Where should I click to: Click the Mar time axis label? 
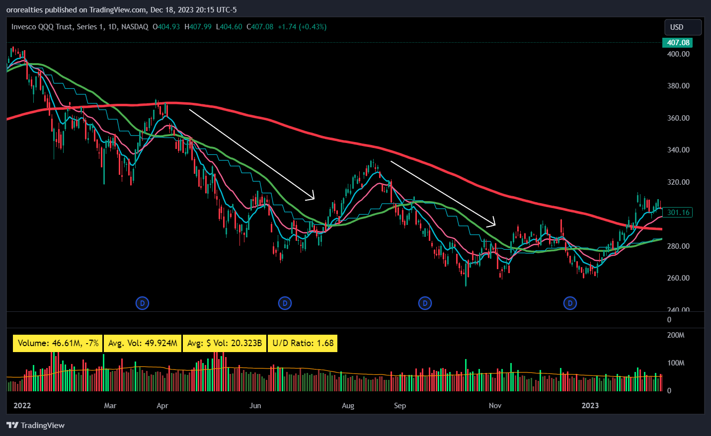[x=110, y=406]
